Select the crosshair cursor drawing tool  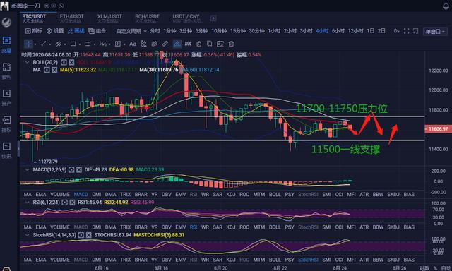[28, 44]
